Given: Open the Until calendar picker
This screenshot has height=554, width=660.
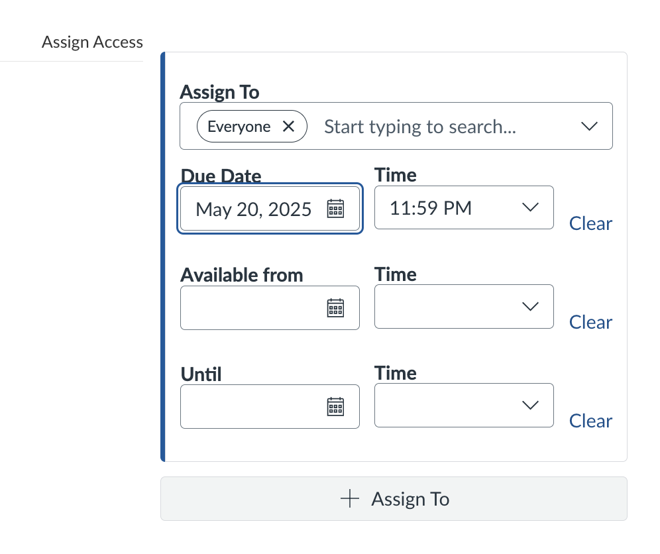Looking at the screenshot, I should pos(336,406).
